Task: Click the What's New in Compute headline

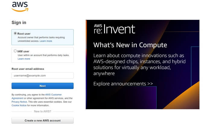Action: [130, 45]
